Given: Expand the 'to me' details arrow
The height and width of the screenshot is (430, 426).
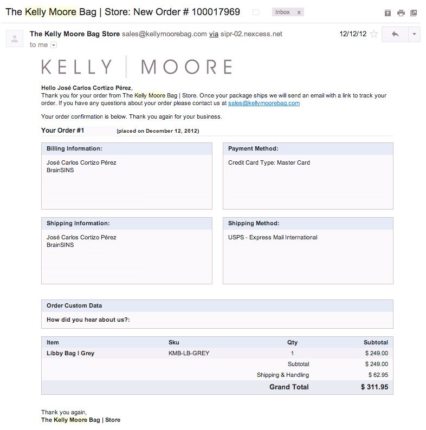Looking at the screenshot, I should click(x=54, y=45).
